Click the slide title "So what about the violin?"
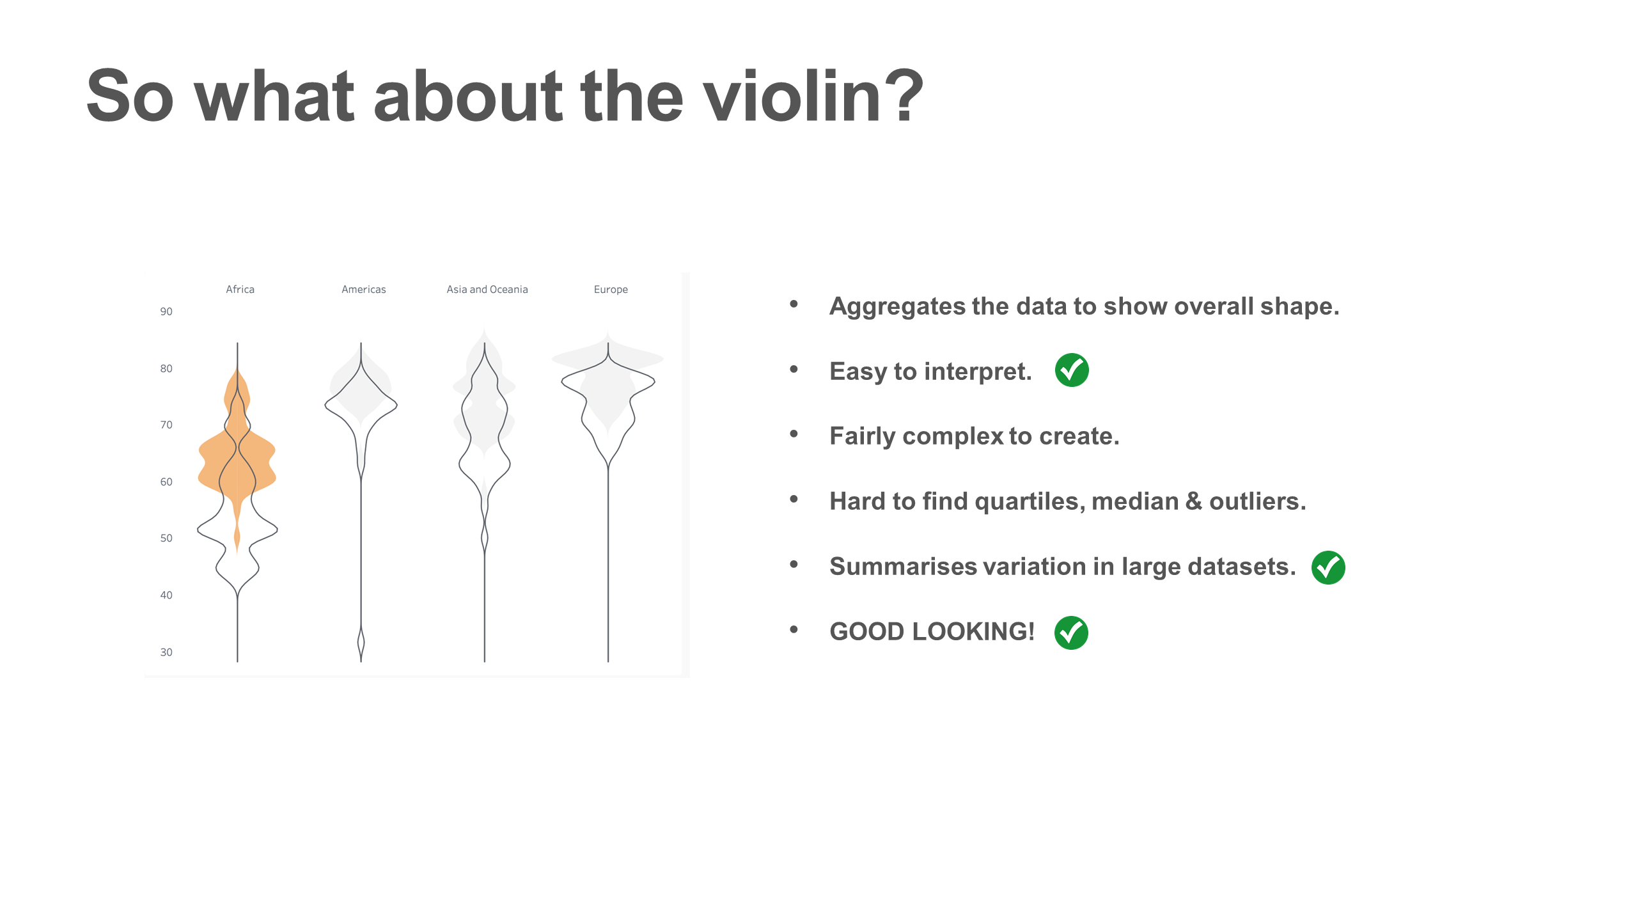 [505, 97]
